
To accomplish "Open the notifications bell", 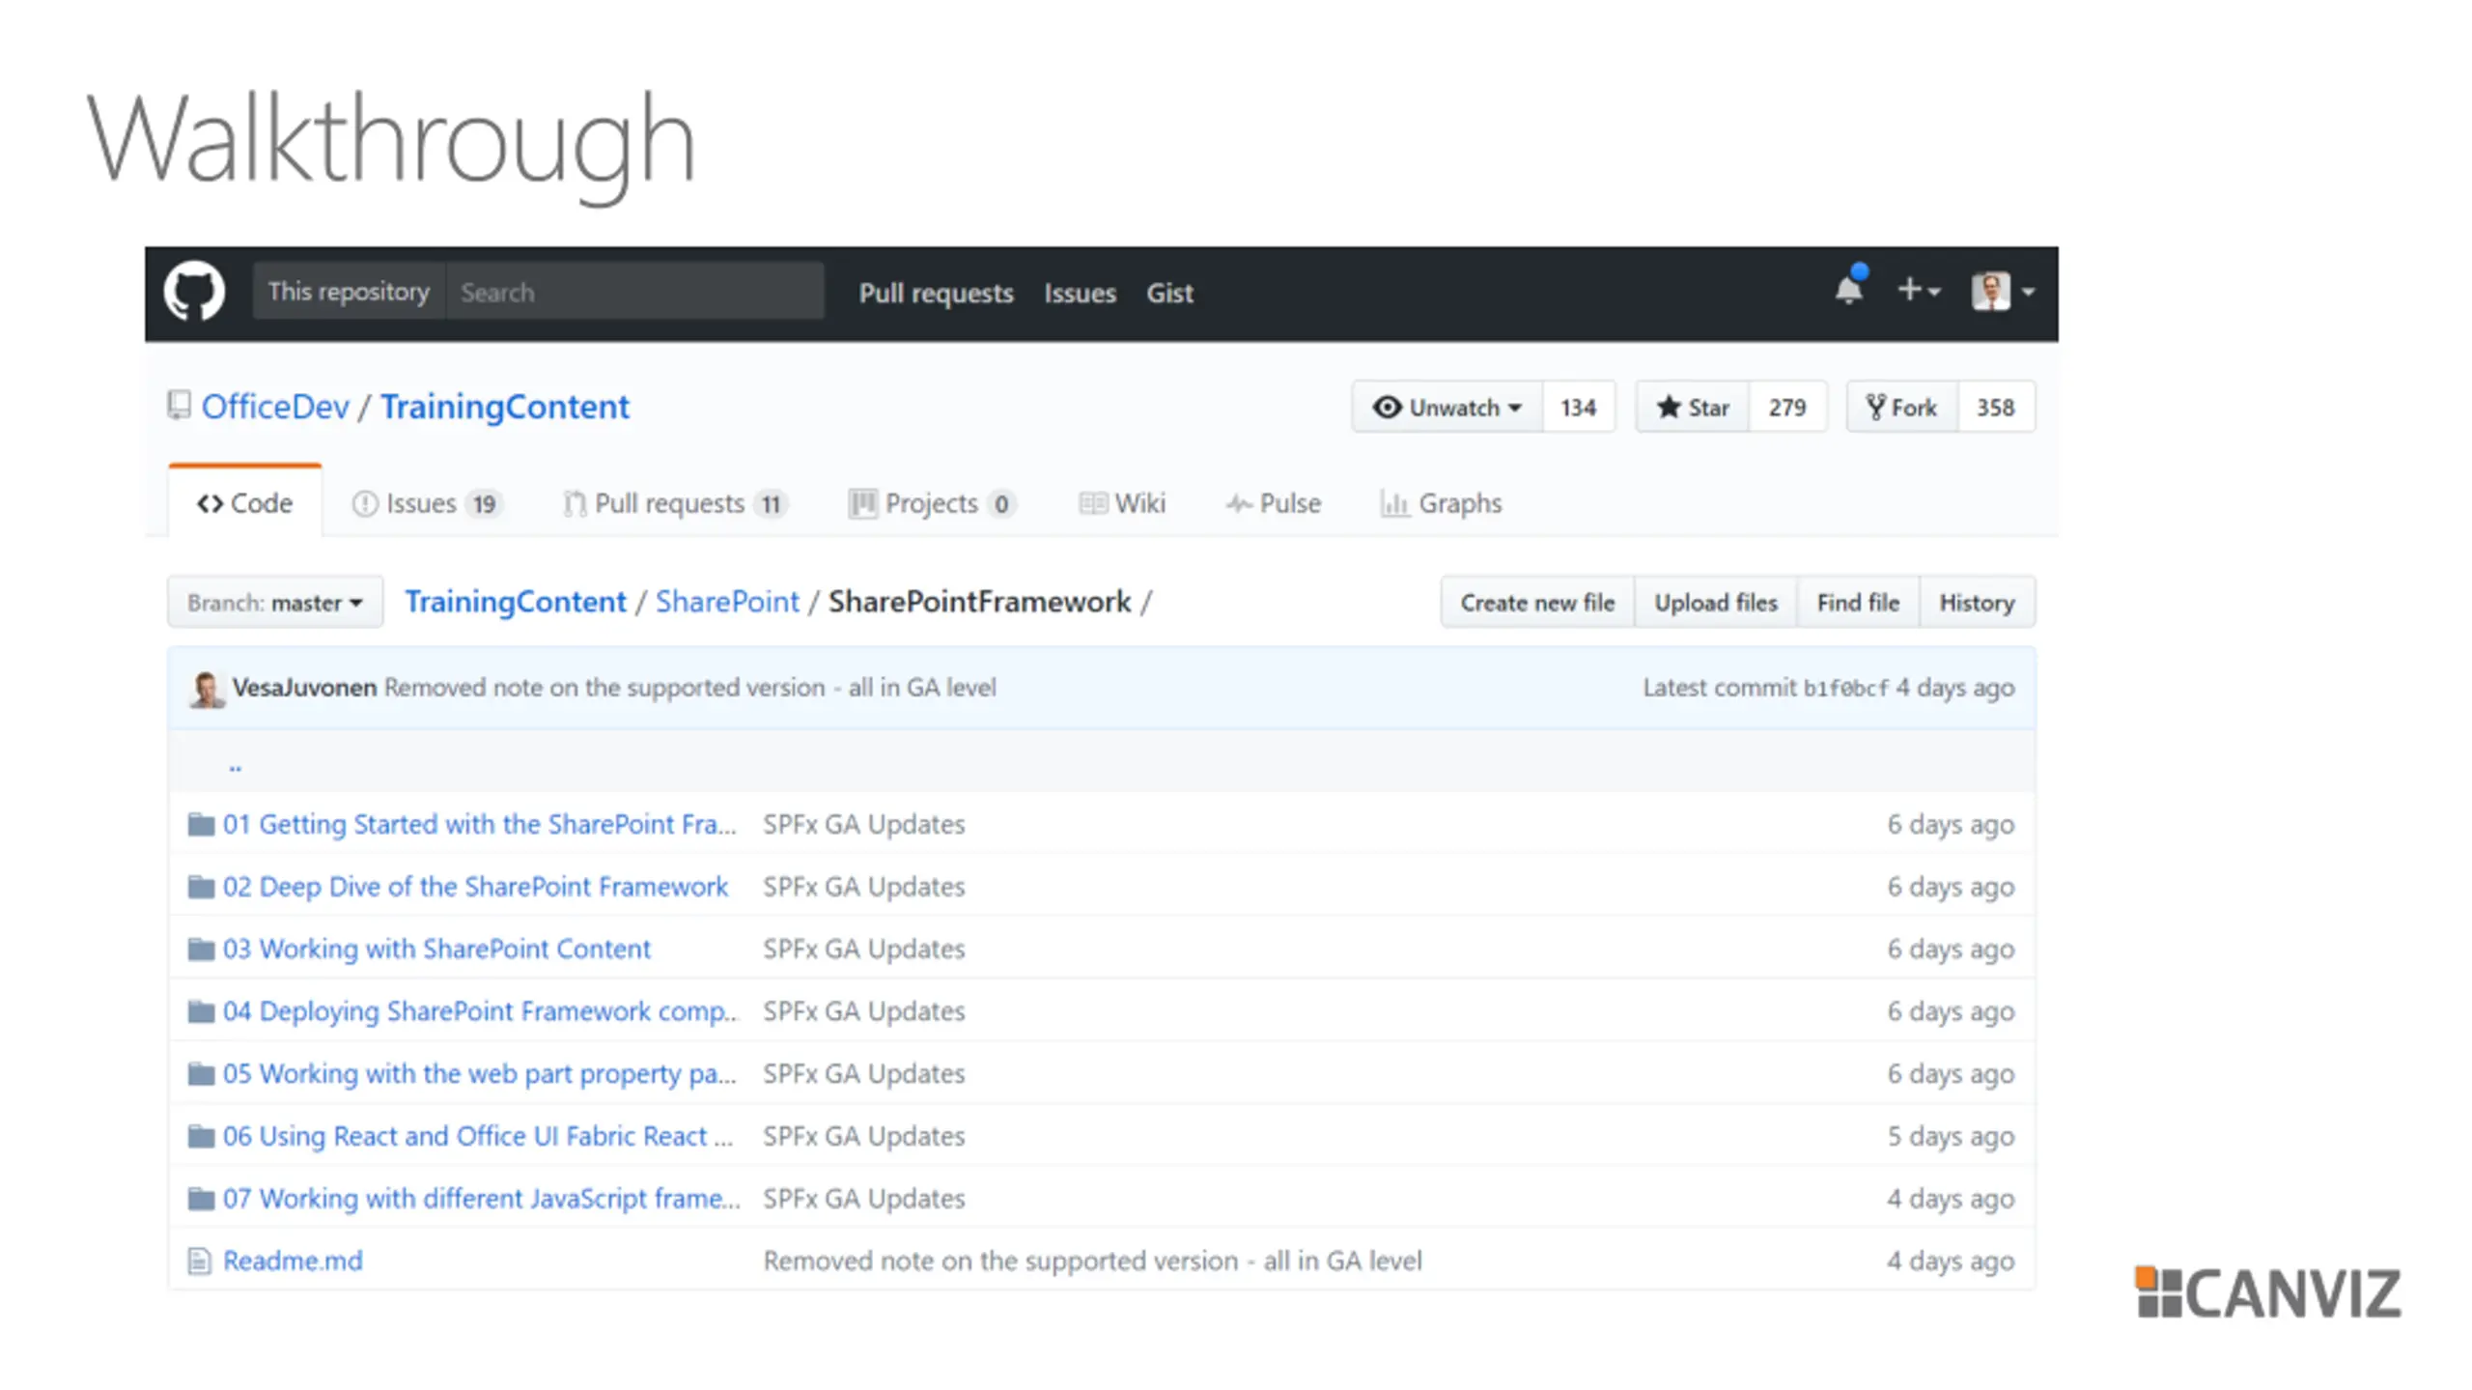I will click(x=1849, y=287).
